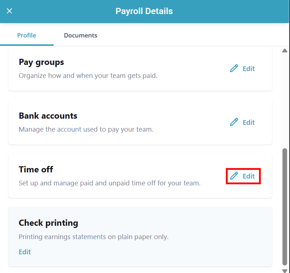This screenshot has width=290, height=273.
Task: Click the Check printing heading
Action: click(48, 223)
